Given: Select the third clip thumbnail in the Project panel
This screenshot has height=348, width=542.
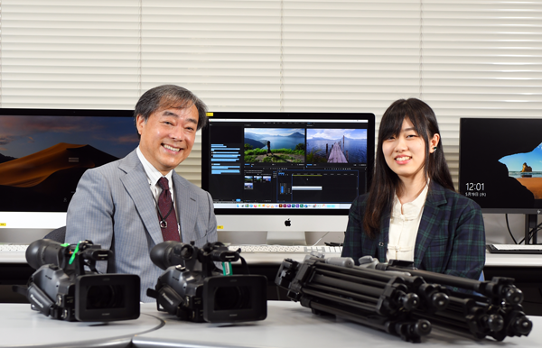Looking at the screenshot, I should [266, 179].
